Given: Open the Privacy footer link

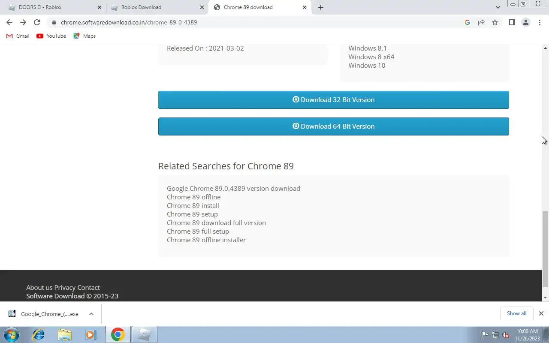Looking at the screenshot, I should tap(65, 288).
